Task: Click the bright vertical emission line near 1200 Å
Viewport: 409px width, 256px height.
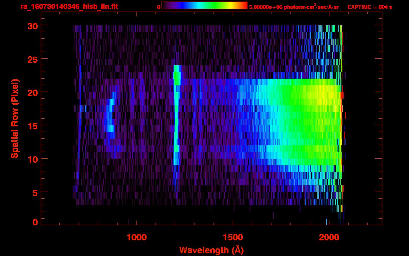Action: [x=176, y=117]
